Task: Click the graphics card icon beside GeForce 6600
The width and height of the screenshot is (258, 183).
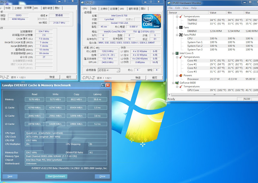Action: [177, 83]
